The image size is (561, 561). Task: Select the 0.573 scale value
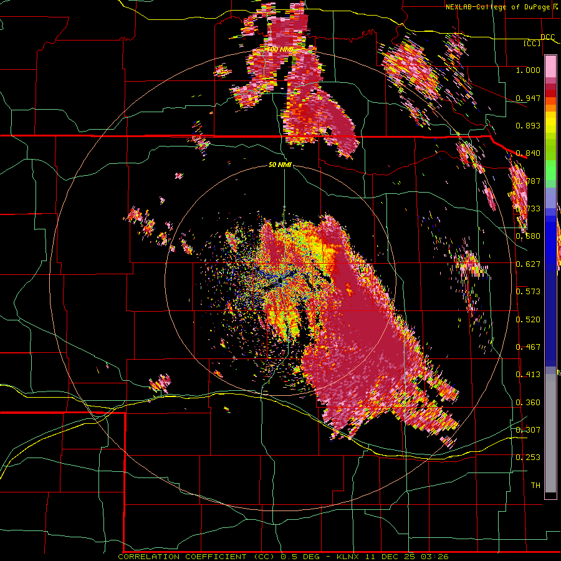pyautogui.click(x=528, y=292)
